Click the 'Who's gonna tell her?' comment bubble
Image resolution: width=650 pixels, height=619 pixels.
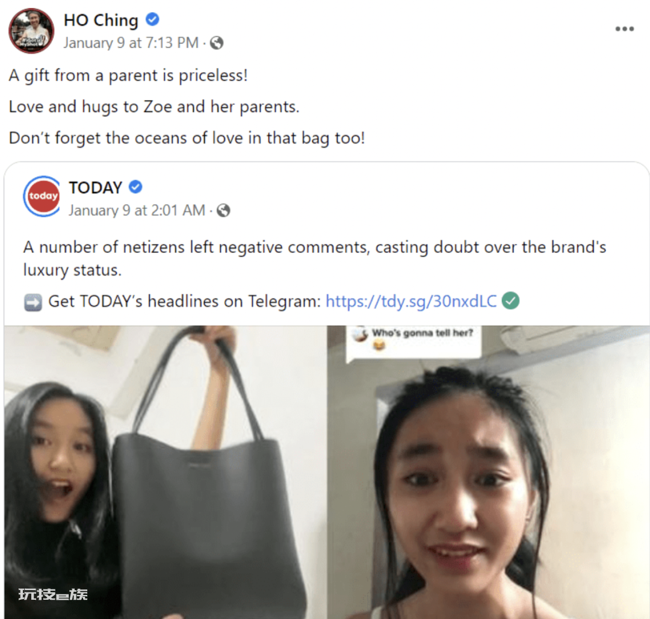pos(413,341)
